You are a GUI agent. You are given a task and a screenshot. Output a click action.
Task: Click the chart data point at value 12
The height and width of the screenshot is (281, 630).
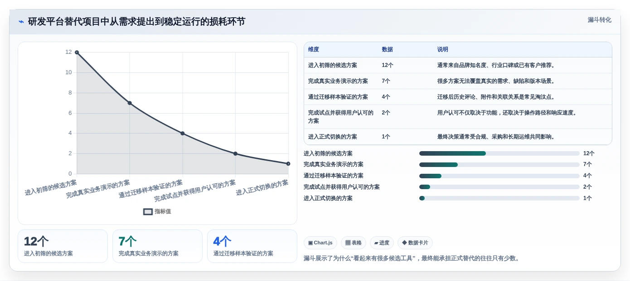coord(77,52)
